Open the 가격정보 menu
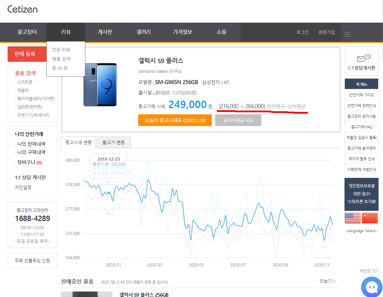This screenshot has height=297, width=383. tap(183, 32)
